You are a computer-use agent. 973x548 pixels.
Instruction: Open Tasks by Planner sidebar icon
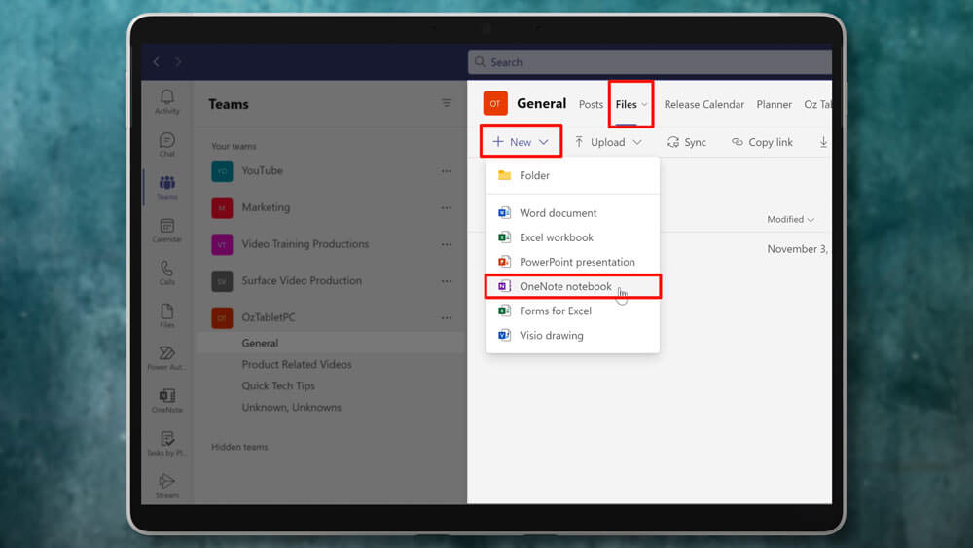167,443
